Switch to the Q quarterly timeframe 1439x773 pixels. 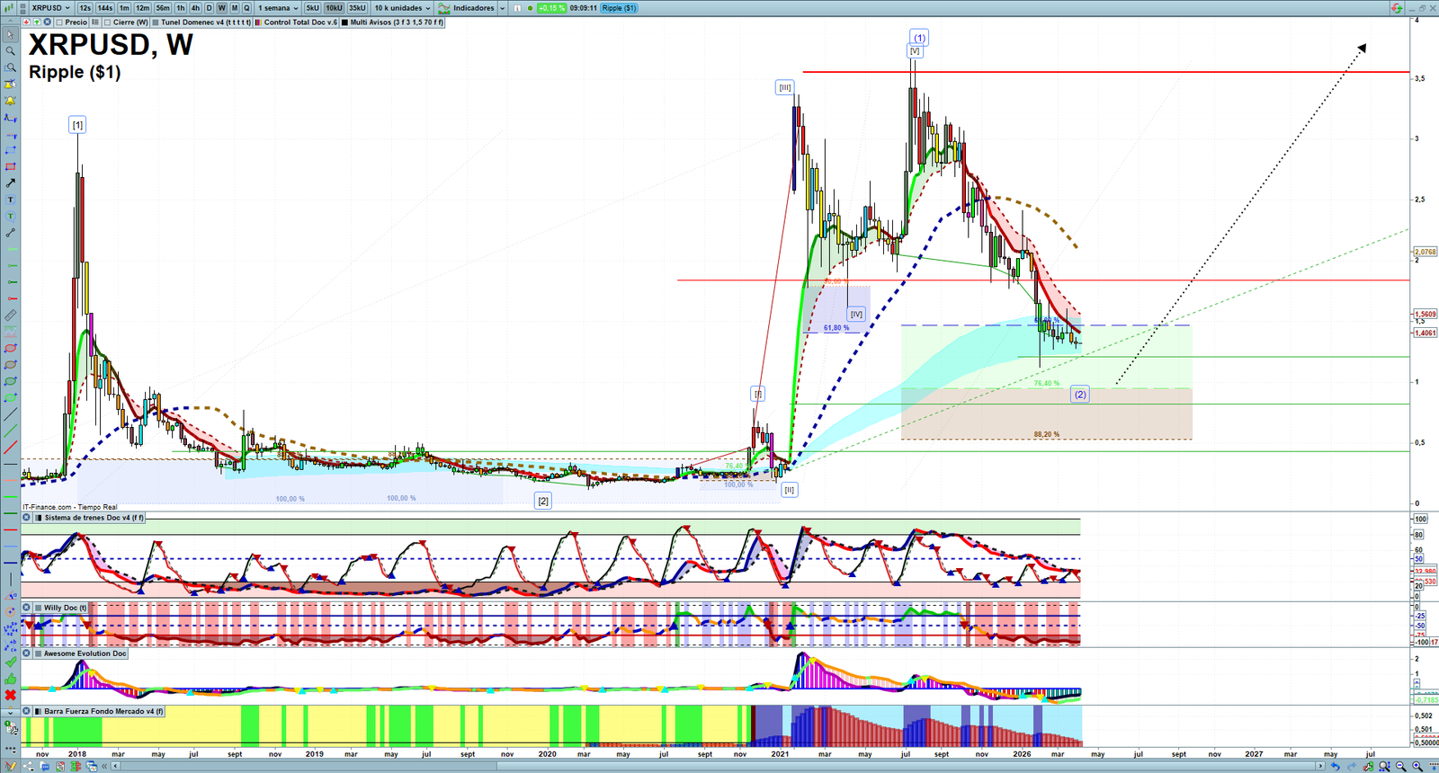(246, 8)
